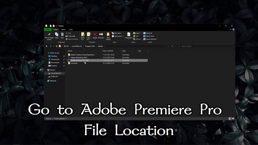Click History in the Open group
The height and width of the screenshot is (145, 258).
click(137, 39)
